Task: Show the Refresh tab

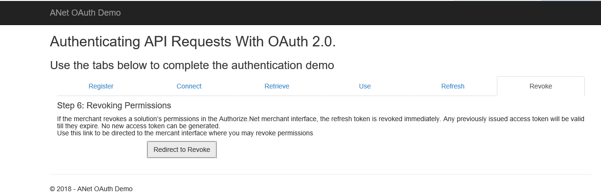Action: [453, 86]
